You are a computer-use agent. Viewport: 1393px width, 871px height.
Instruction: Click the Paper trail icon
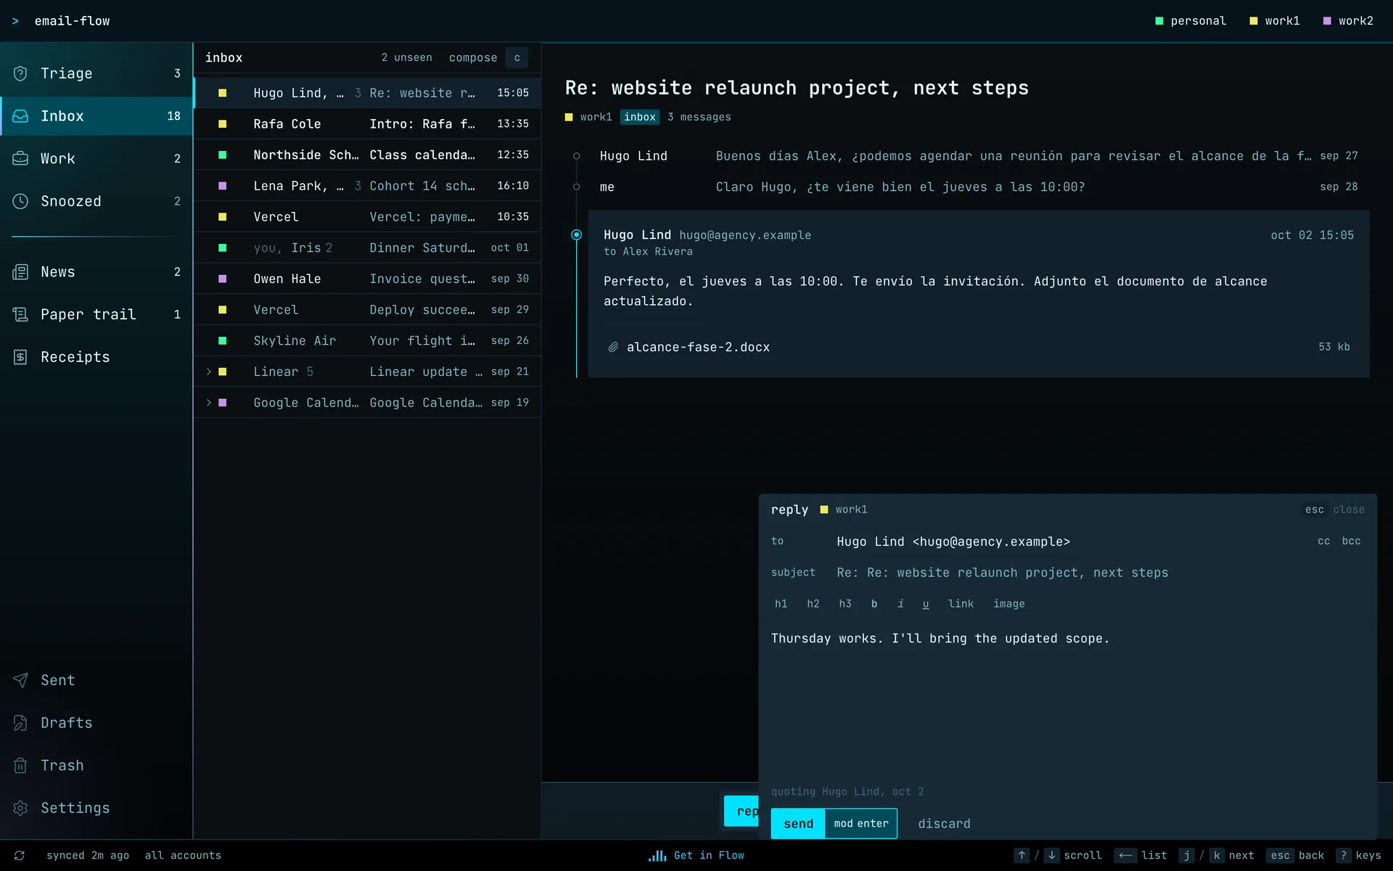[x=20, y=314]
